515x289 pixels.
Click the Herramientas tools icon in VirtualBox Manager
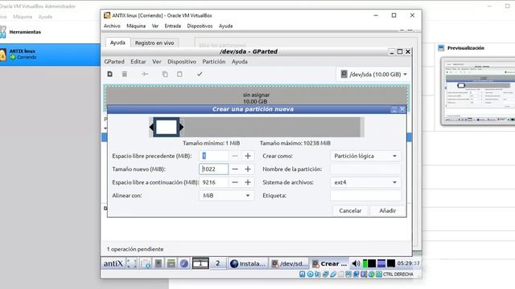(3, 32)
